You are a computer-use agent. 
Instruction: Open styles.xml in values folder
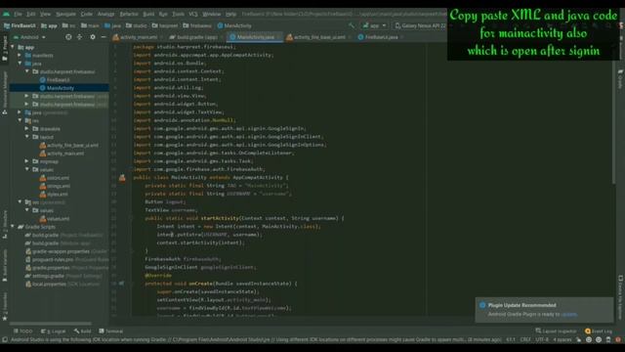pyautogui.click(x=54, y=195)
